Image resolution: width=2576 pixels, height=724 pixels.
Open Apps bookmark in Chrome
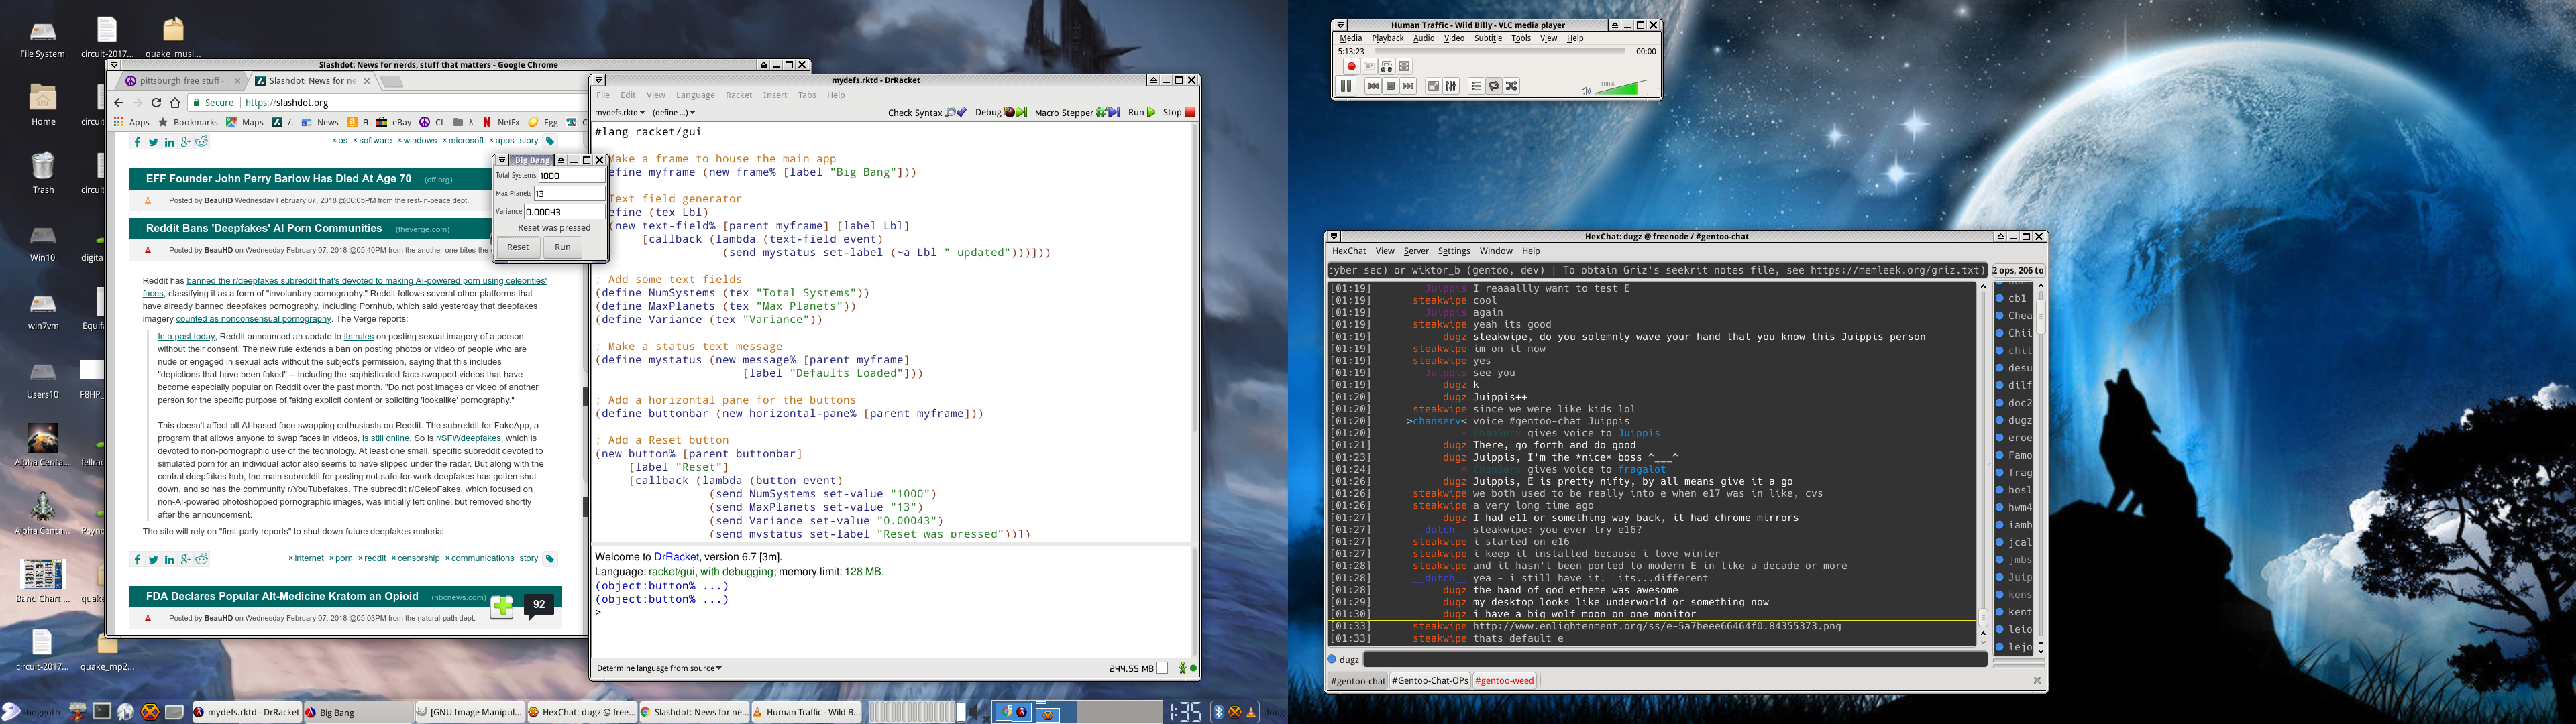click(x=131, y=122)
